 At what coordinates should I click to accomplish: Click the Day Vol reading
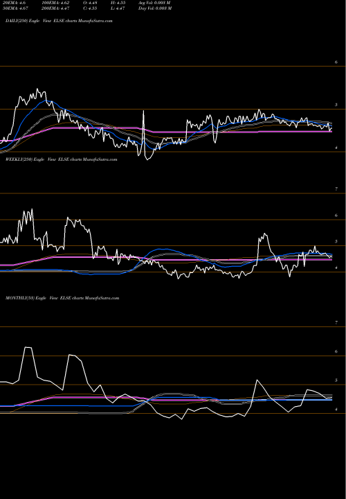tap(155, 8)
